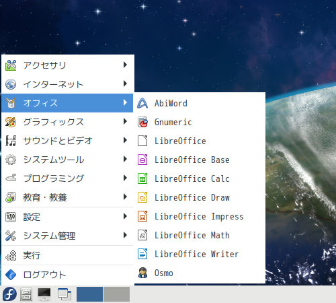
Task: Expand the 設定 submenu arrow
Action: click(x=125, y=216)
